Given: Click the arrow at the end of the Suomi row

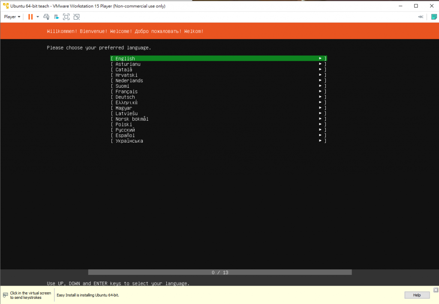Looking at the screenshot, I should coord(320,86).
